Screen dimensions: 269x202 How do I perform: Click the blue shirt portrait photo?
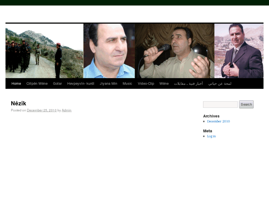coord(109,51)
